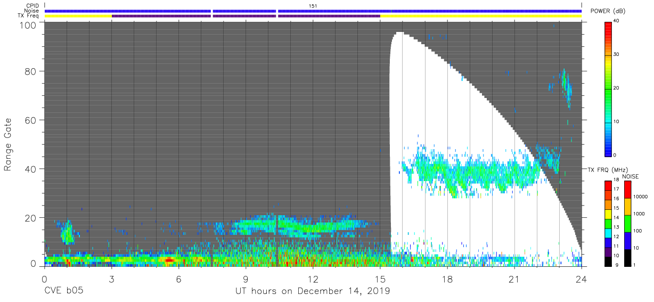Click the 20 tick on the POWER scale
Viewport: 654px width, 302px height.
tap(616, 88)
